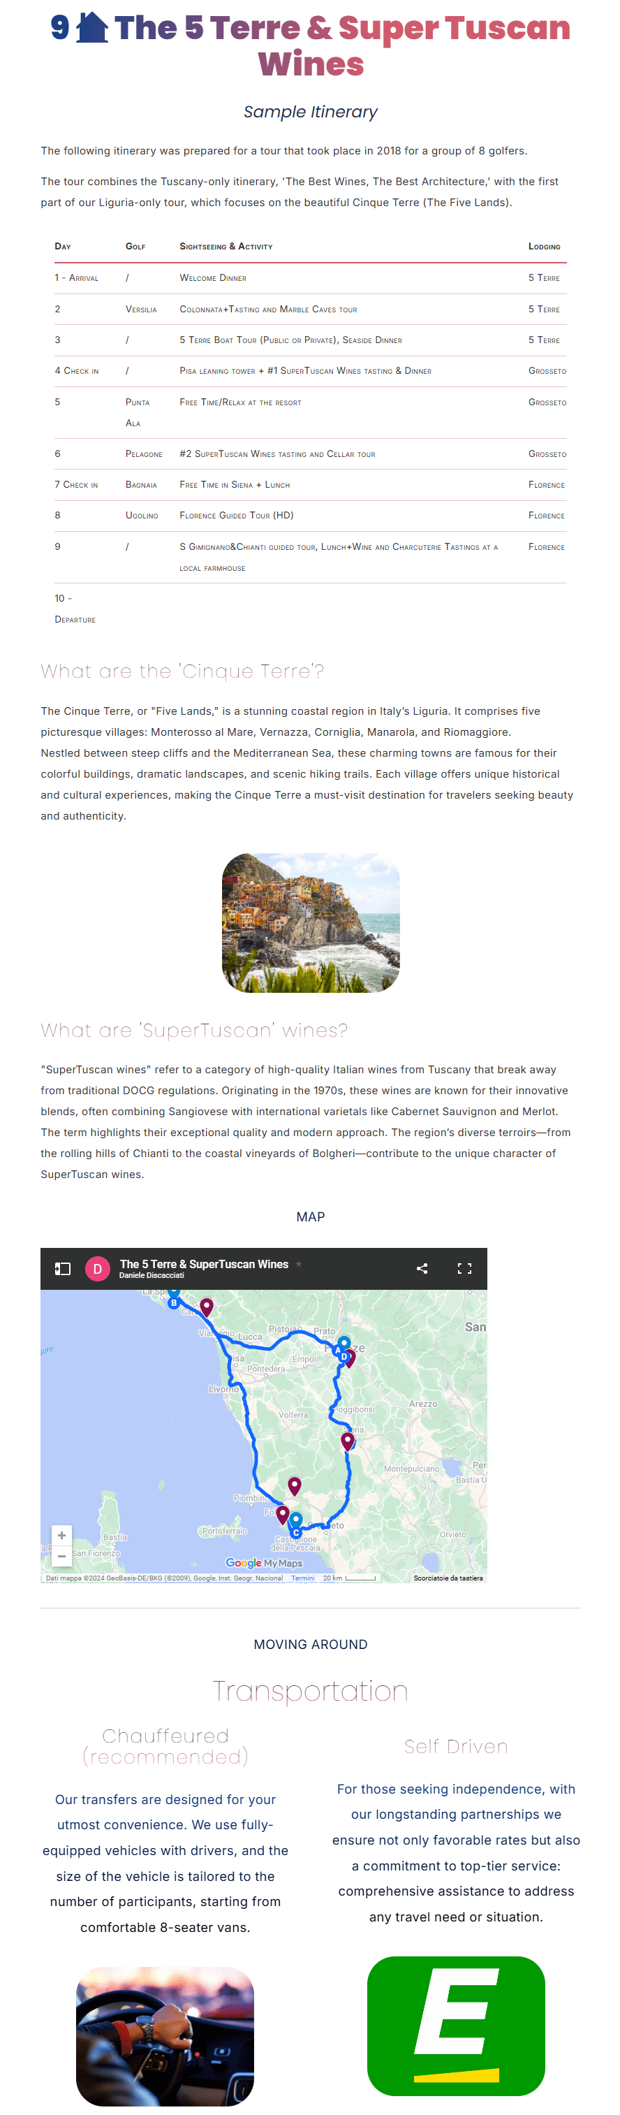Viewport: 620px width, 2115px height.
Task: Click the green Europcar logo image
Action: (456, 2026)
